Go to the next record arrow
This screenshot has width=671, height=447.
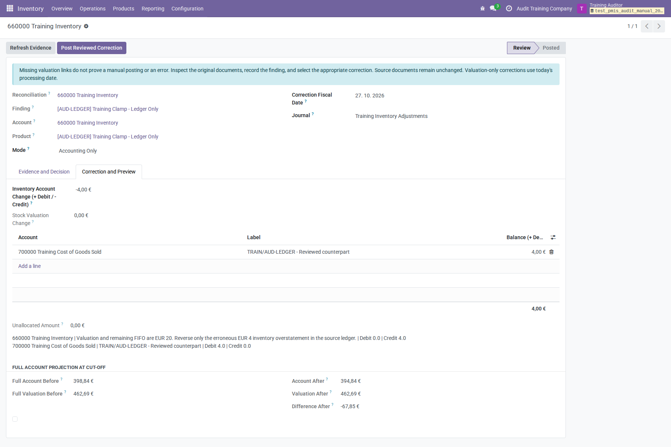[x=659, y=26]
